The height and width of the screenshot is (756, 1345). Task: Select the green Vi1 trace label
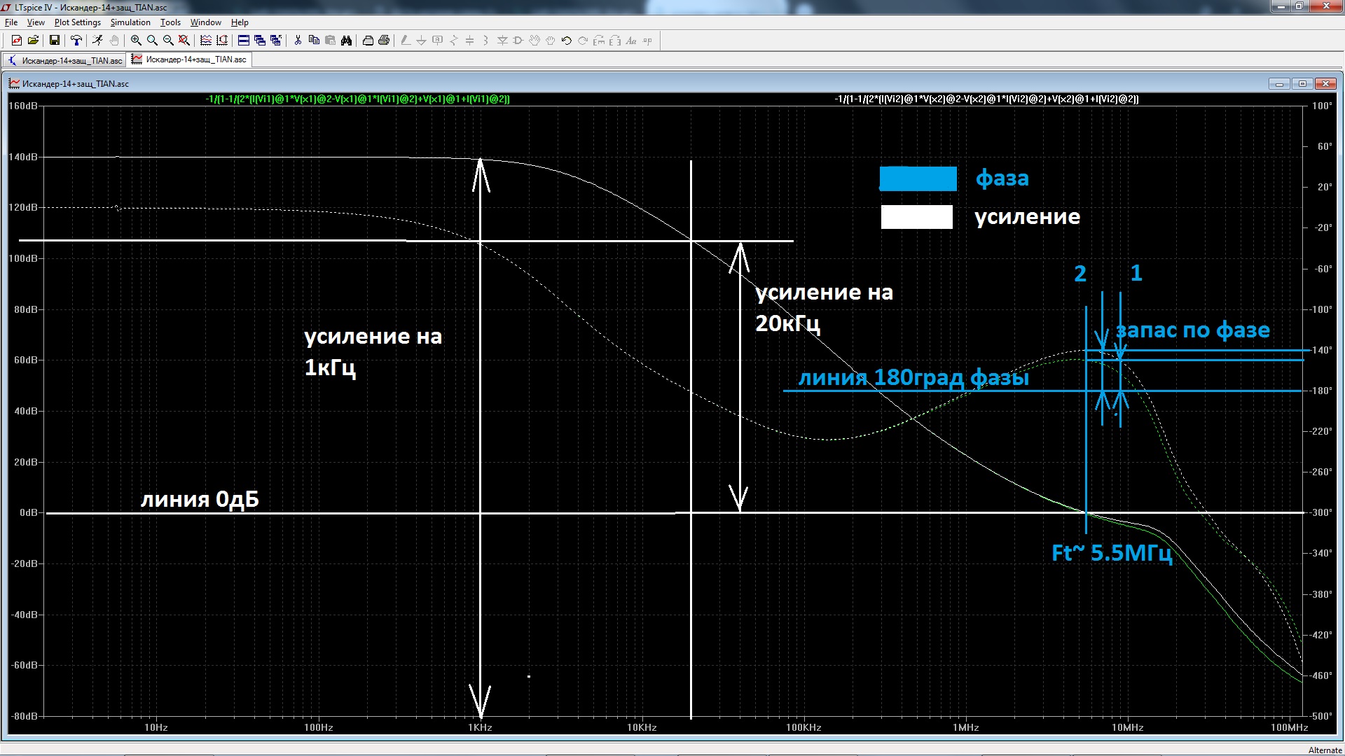point(357,99)
